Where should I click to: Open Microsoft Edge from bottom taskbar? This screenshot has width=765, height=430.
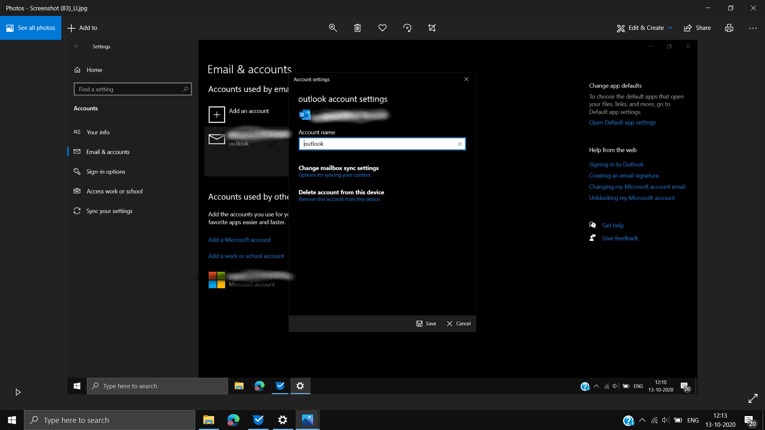(233, 420)
